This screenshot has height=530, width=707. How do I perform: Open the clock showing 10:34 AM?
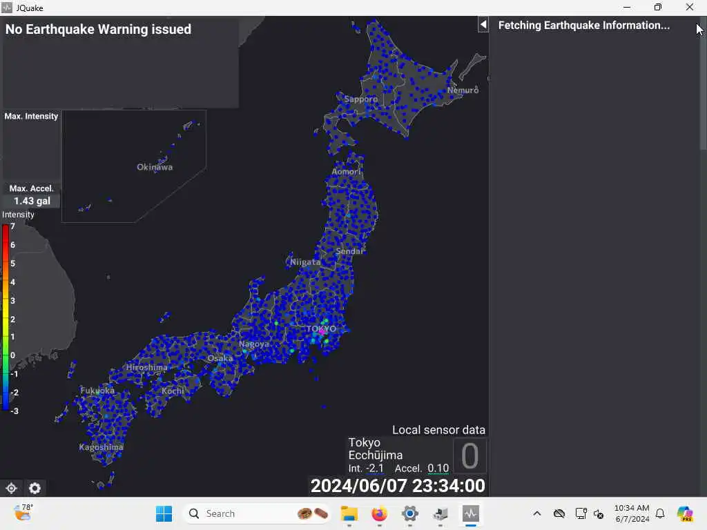632,513
